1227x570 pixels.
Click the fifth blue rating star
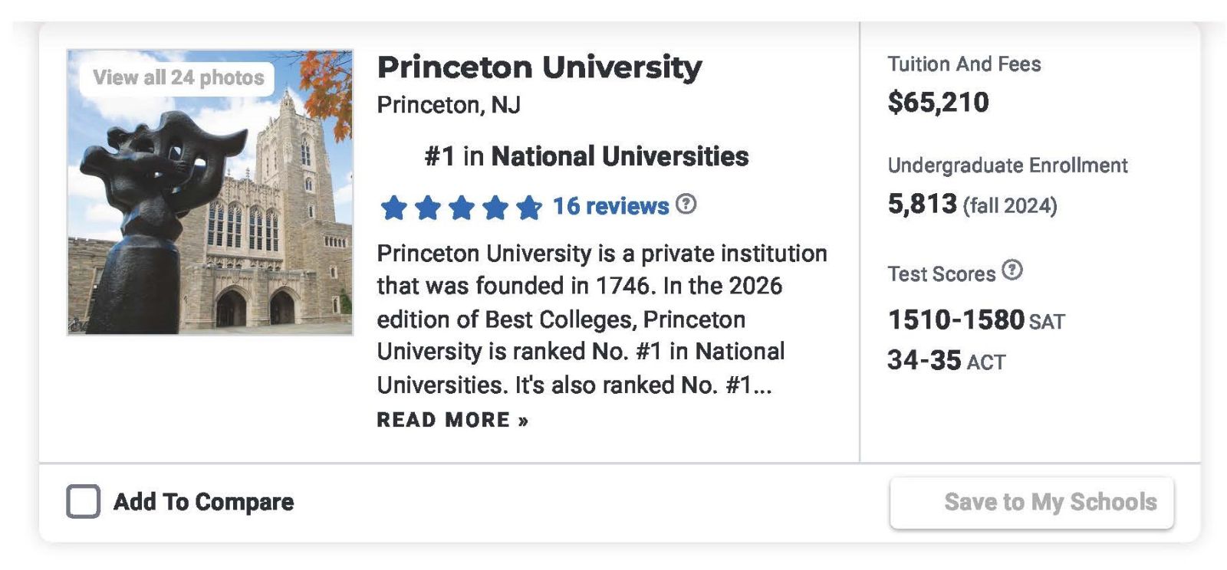point(528,207)
